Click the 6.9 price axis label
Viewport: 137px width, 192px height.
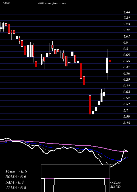pos(125,43)
